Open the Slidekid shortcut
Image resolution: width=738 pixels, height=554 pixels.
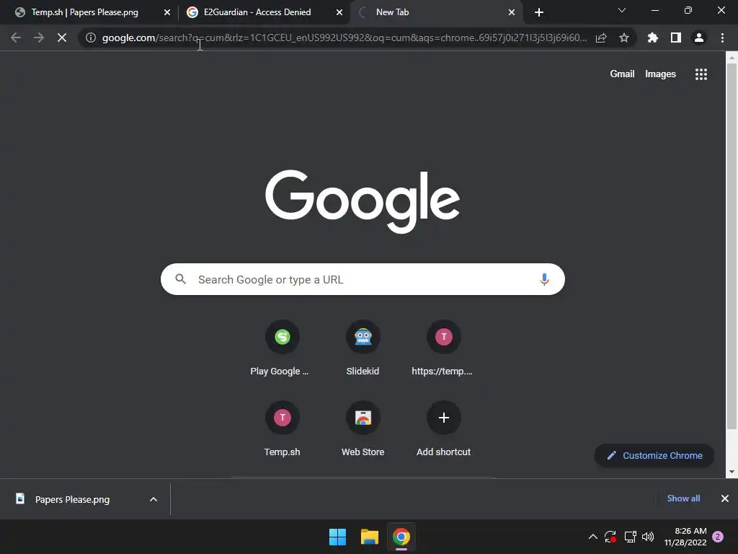363,348
